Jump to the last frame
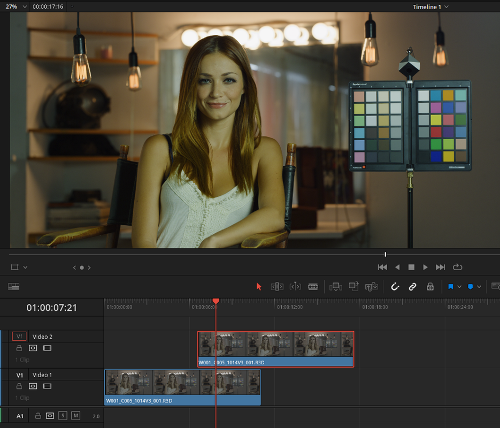This screenshot has height=428, width=500. coord(440,267)
